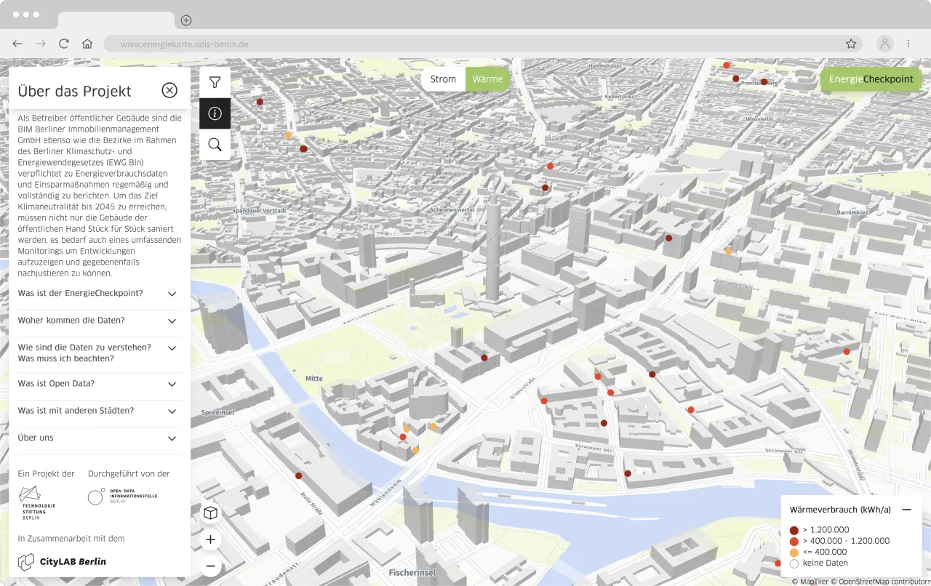Select building marker near Prenzlauer Berg label

[764, 82]
